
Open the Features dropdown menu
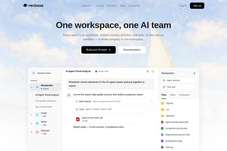pos(87,6)
